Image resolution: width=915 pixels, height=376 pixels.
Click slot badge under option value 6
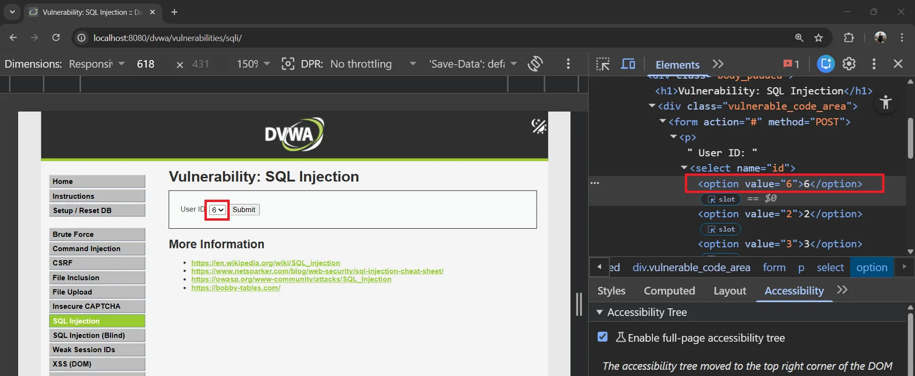[721, 199]
